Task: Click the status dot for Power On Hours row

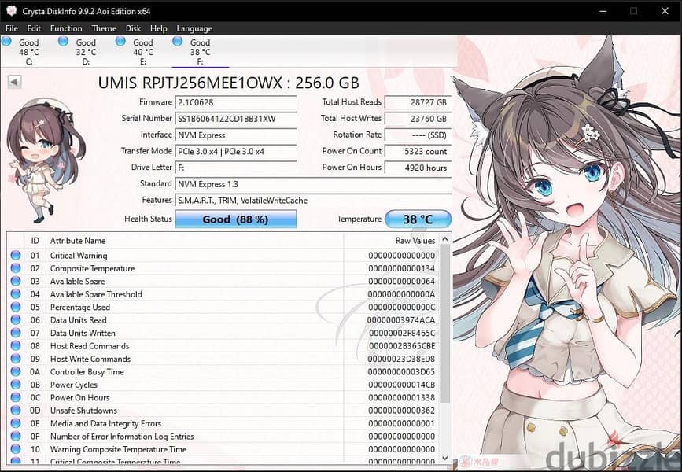Action: click(16, 397)
